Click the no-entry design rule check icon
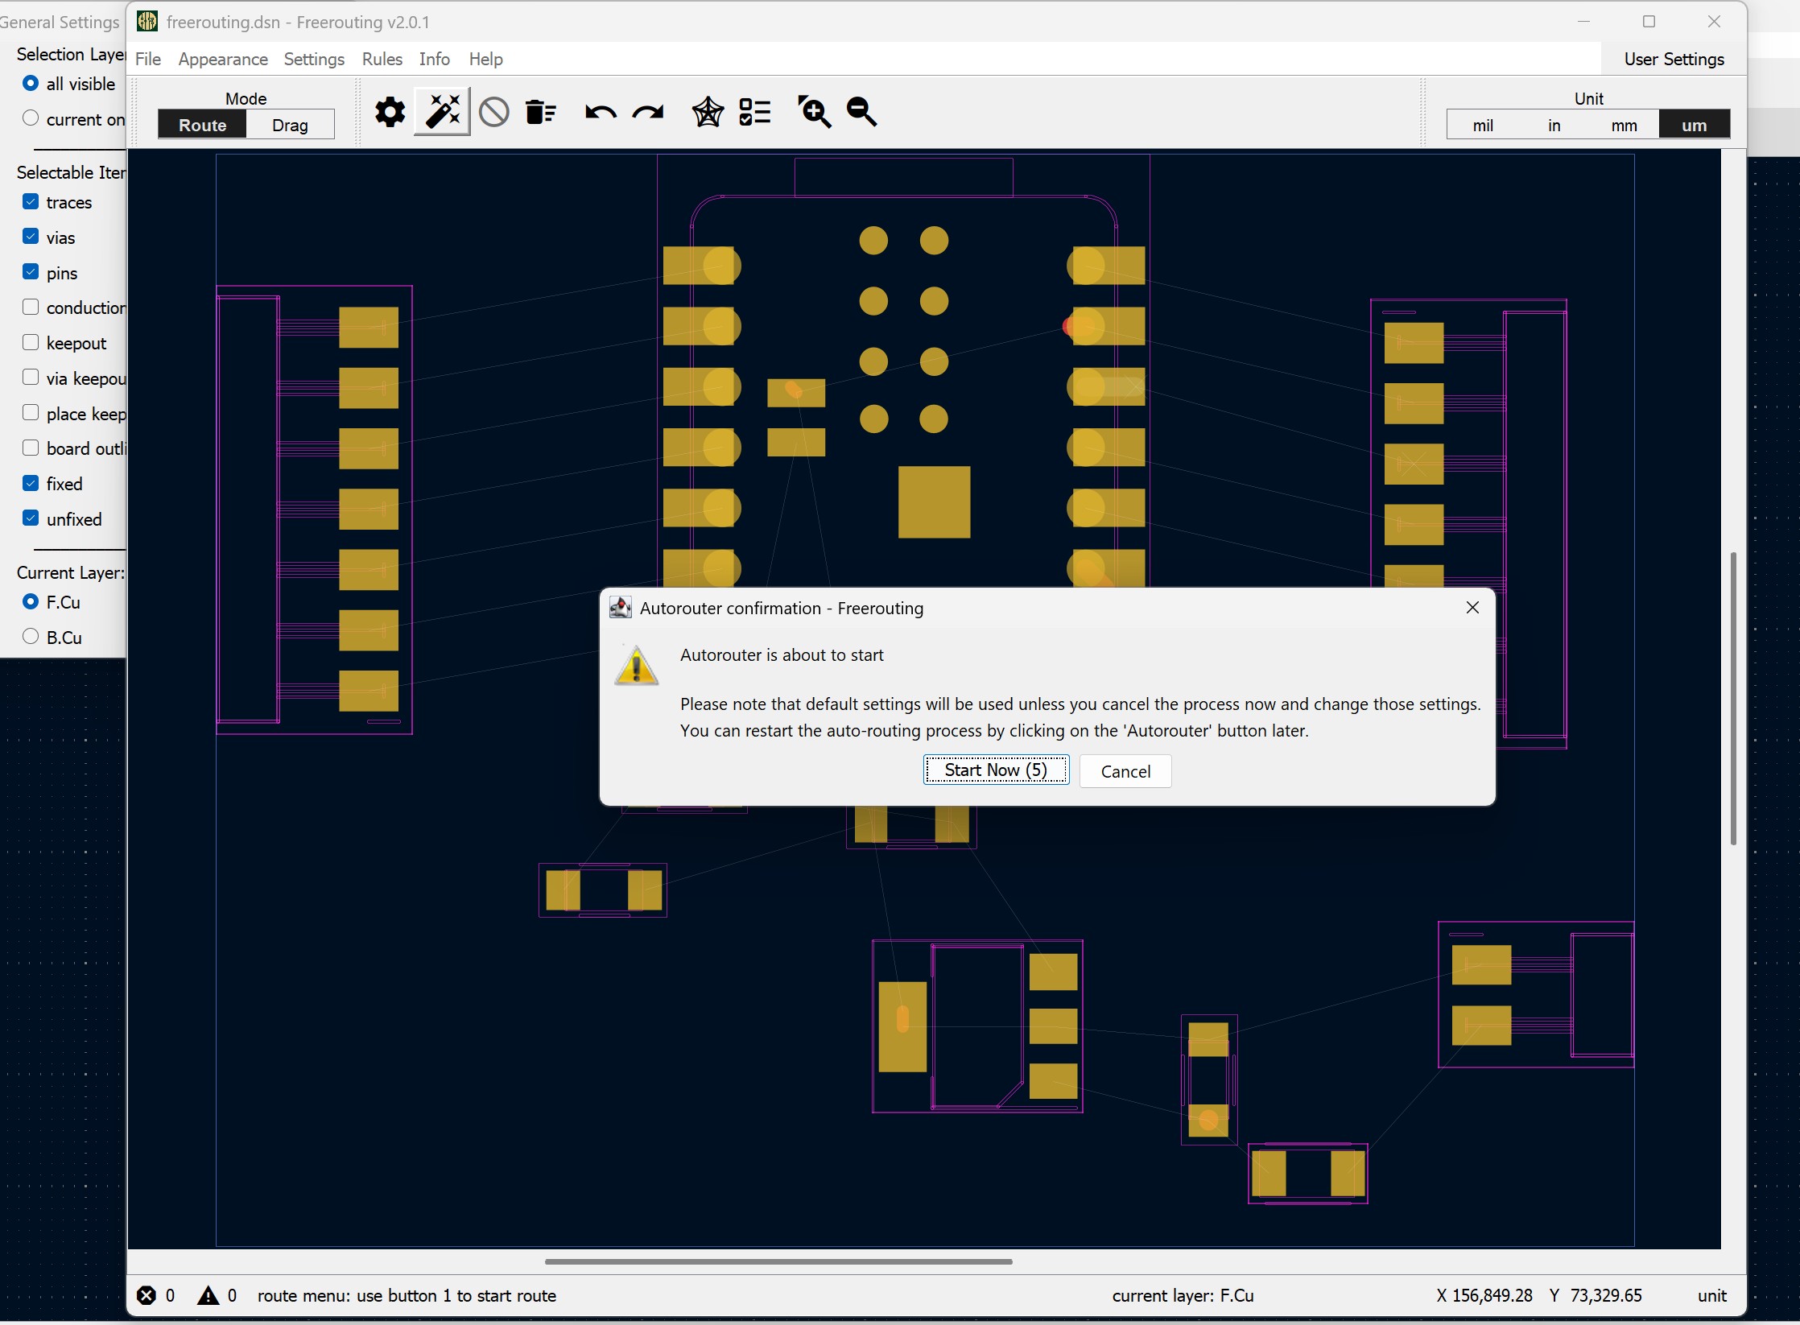The image size is (1800, 1325). pyautogui.click(x=493, y=112)
